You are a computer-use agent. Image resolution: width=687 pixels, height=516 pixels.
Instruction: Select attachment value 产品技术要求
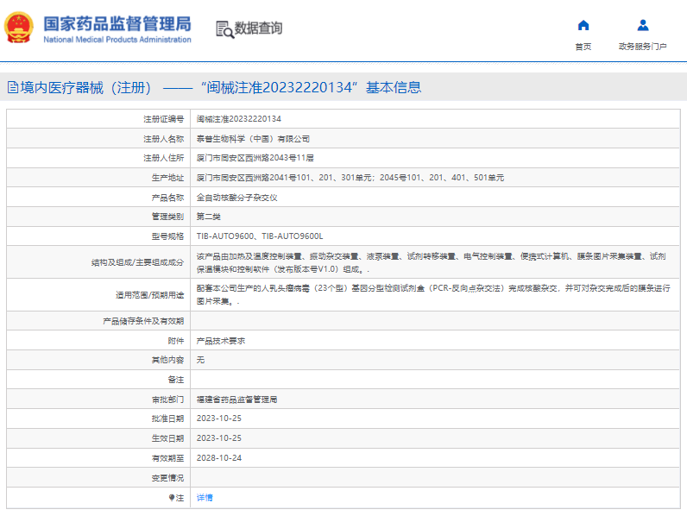(221, 341)
